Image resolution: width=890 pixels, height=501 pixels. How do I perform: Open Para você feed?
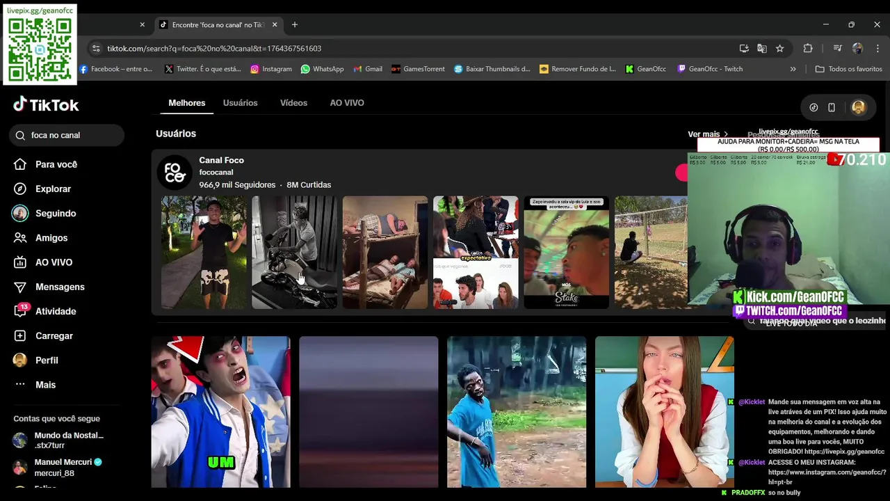tap(56, 164)
